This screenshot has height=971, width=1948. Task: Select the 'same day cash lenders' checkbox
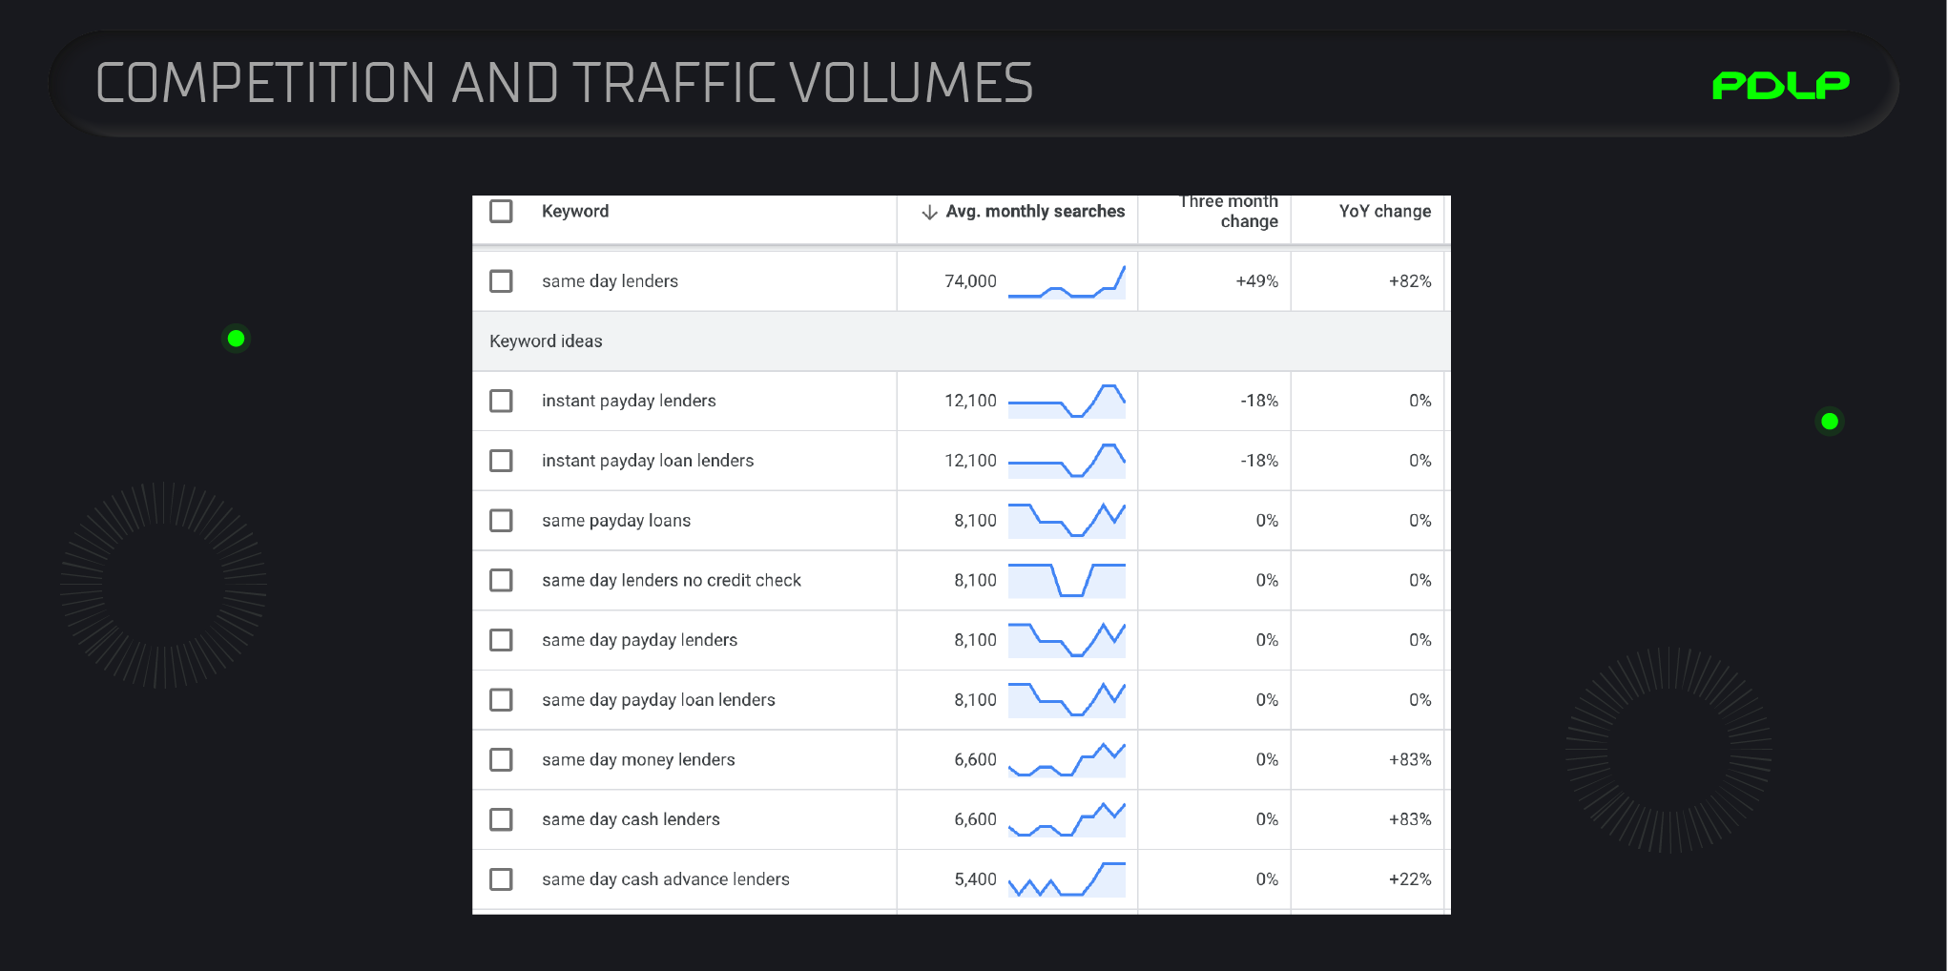(x=501, y=819)
